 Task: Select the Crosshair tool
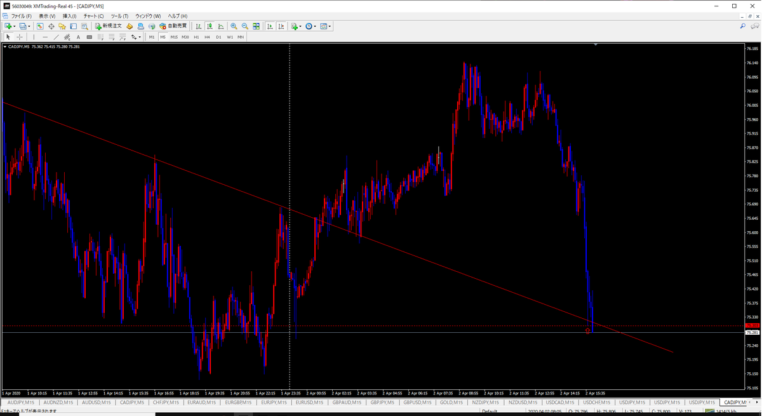point(20,37)
